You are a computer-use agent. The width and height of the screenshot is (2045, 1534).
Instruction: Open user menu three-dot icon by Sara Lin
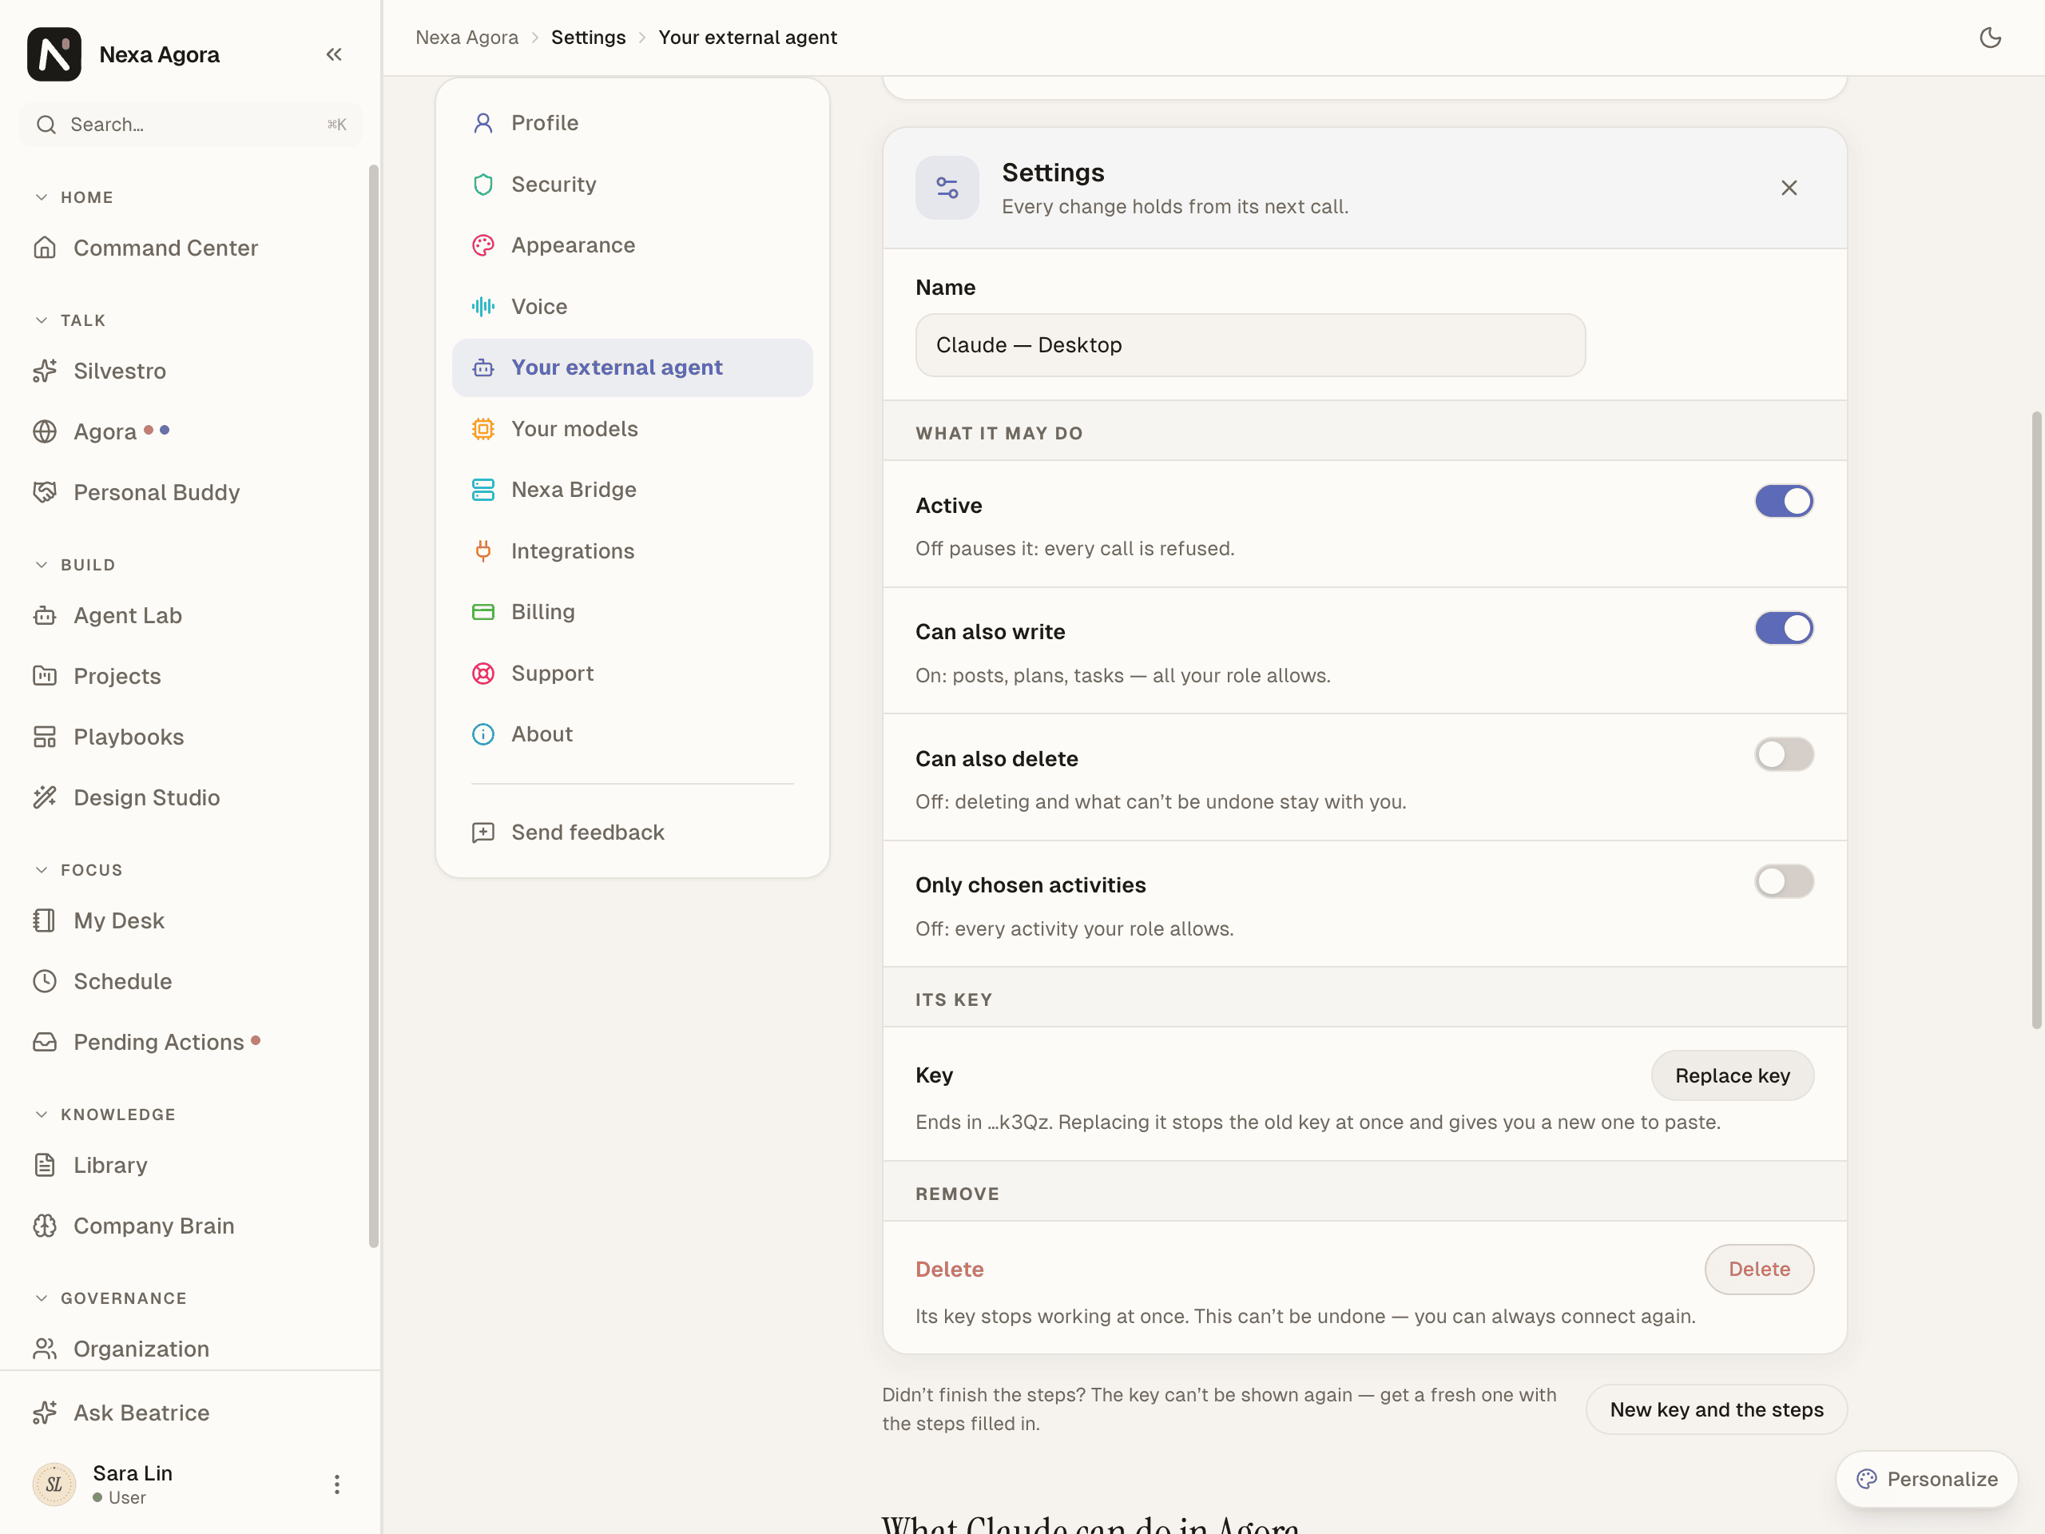coord(336,1484)
